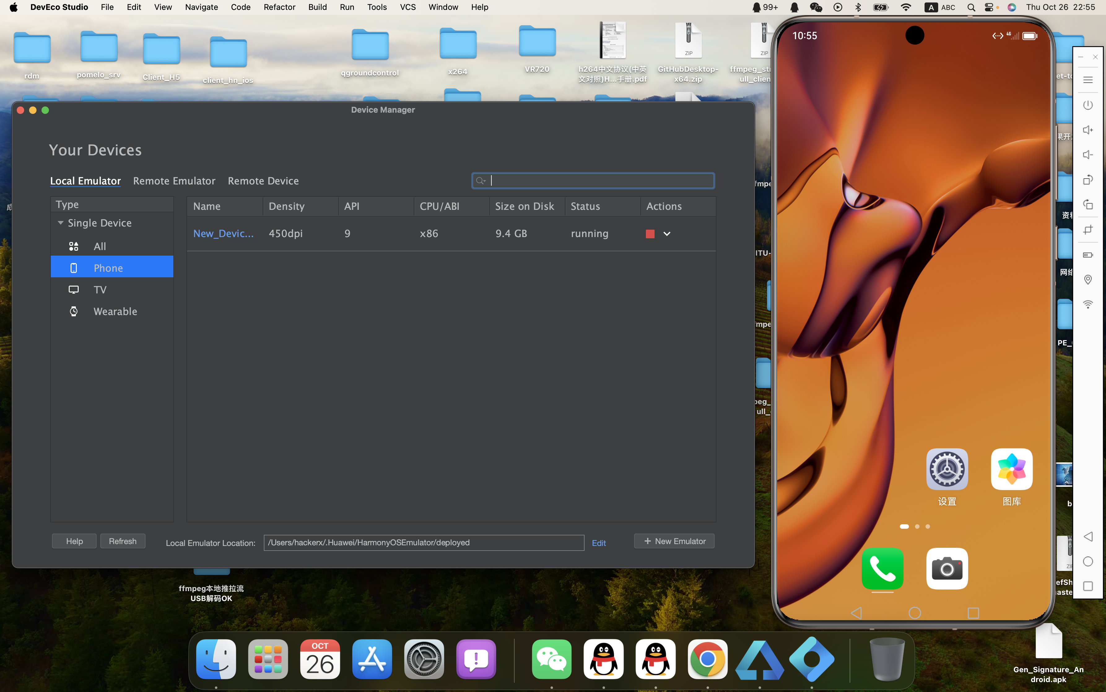Open the actions dropdown chevron for New_Device

pyautogui.click(x=667, y=234)
